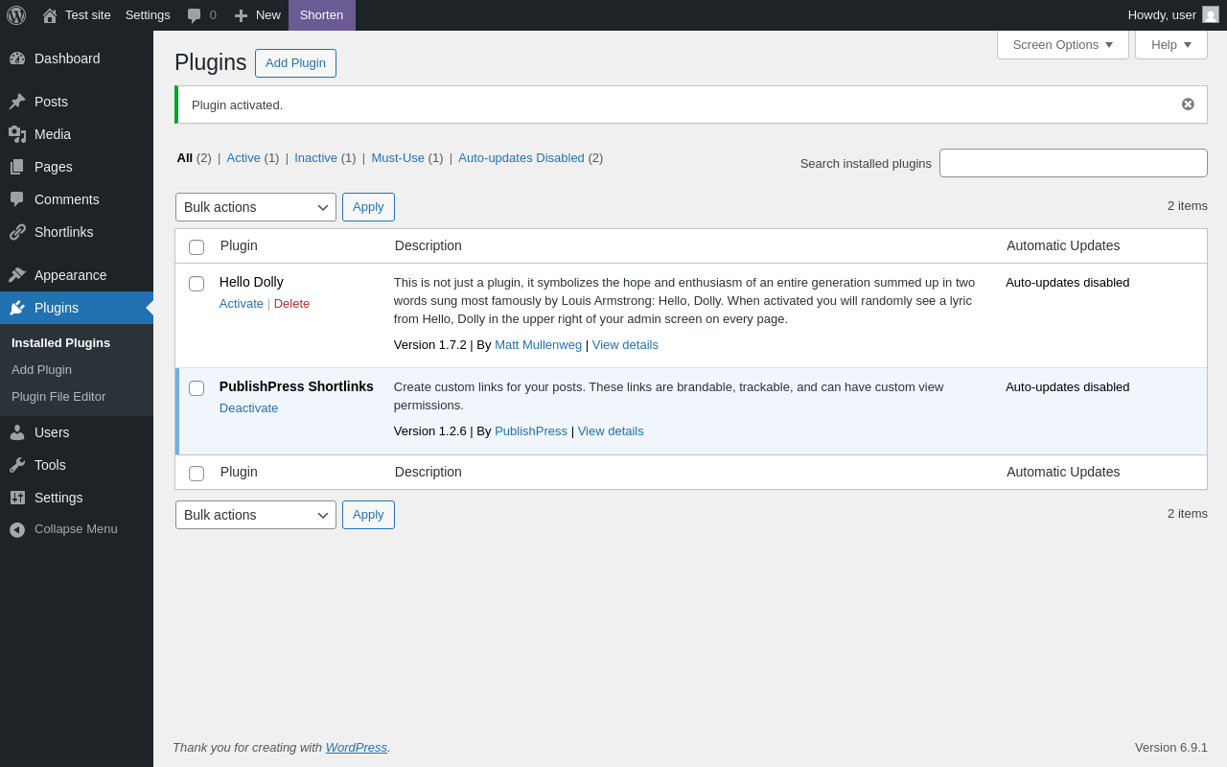Screen dimensions: 1227x767
Task: Select the PublishPress Shortlinks checkbox
Action: pyautogui.click(x=197, y=388)
